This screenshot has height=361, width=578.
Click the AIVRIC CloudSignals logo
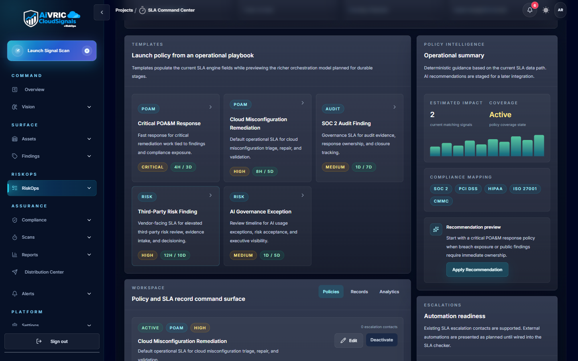tap(52, 19)
